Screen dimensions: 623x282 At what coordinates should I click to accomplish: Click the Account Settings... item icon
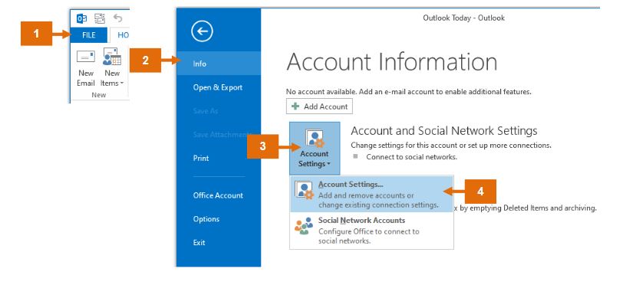coord(304,190)
